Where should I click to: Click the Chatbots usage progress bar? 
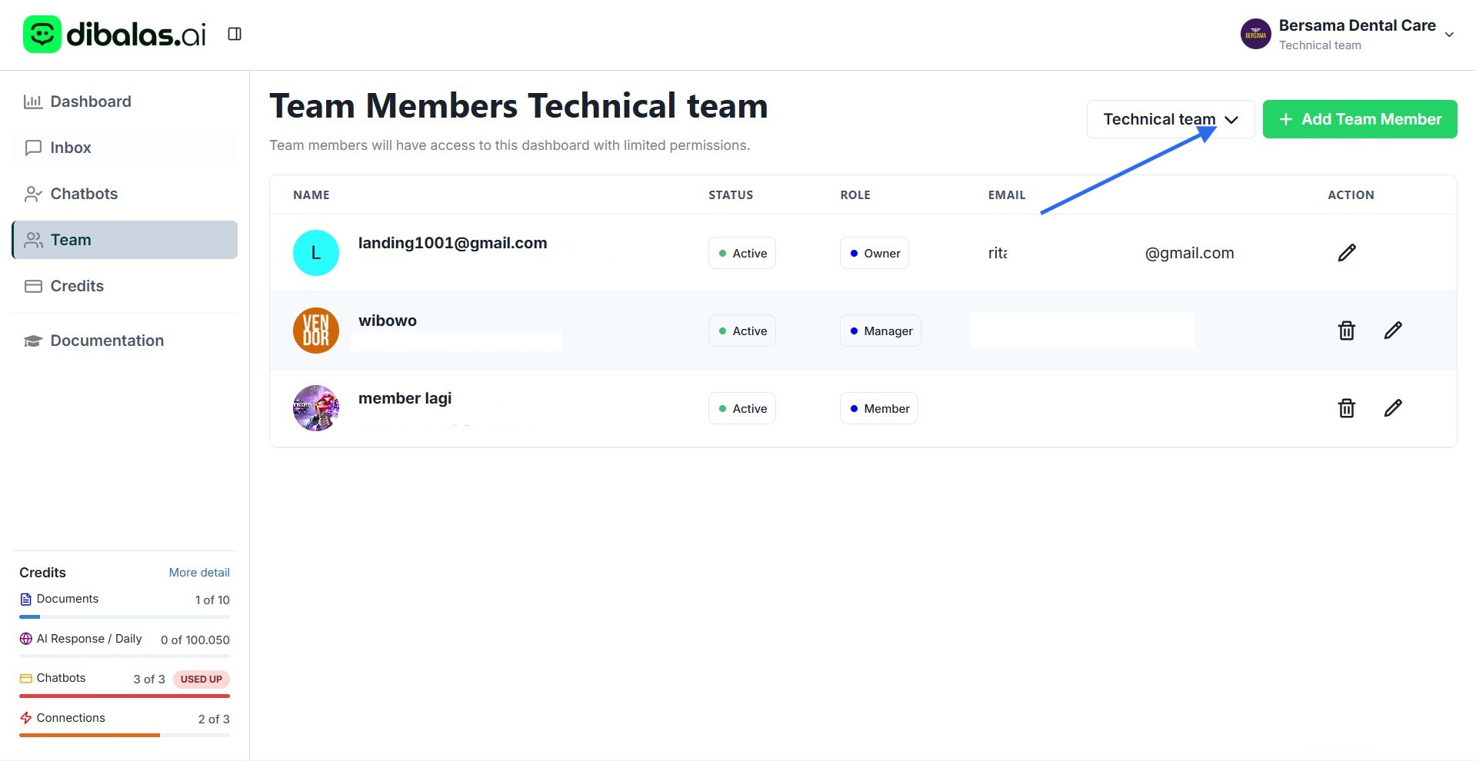point(124,696)
